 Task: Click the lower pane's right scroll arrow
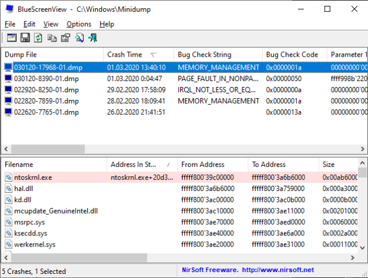[353, 258]
